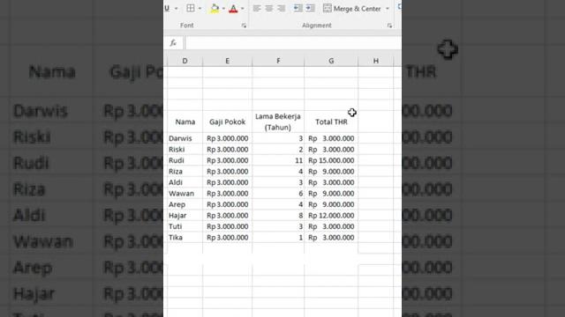Expand Merge & Center options arrow
Viewport: 565px width, 317px height.
pos(388,8)
